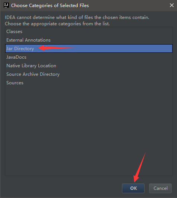Click the word "Annotations" in the list
Viewport: 177px width, 198px height.
pos(38,40)
